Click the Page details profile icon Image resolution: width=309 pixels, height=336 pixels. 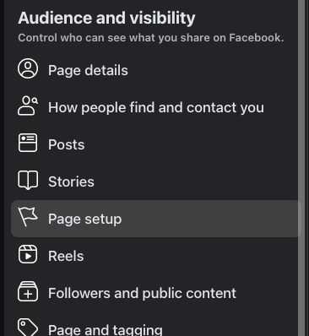coord(28,68)
